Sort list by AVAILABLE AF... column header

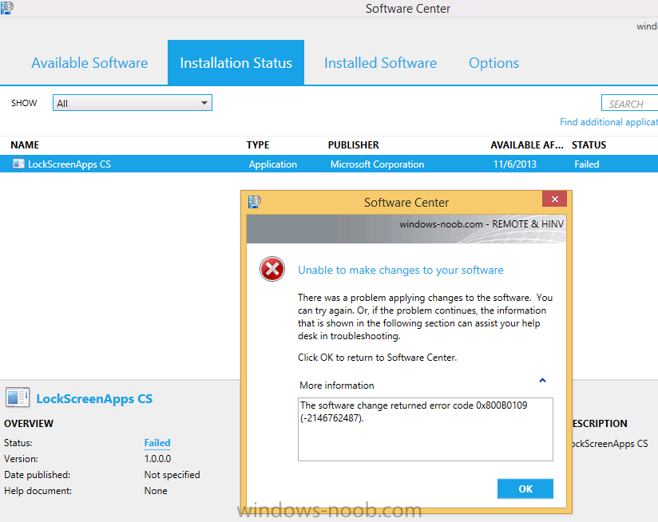click(x=527, y=145)
